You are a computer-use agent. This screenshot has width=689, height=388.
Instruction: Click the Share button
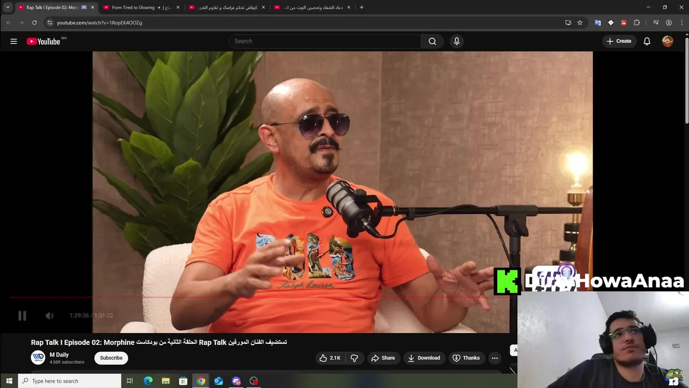[383, 358]
